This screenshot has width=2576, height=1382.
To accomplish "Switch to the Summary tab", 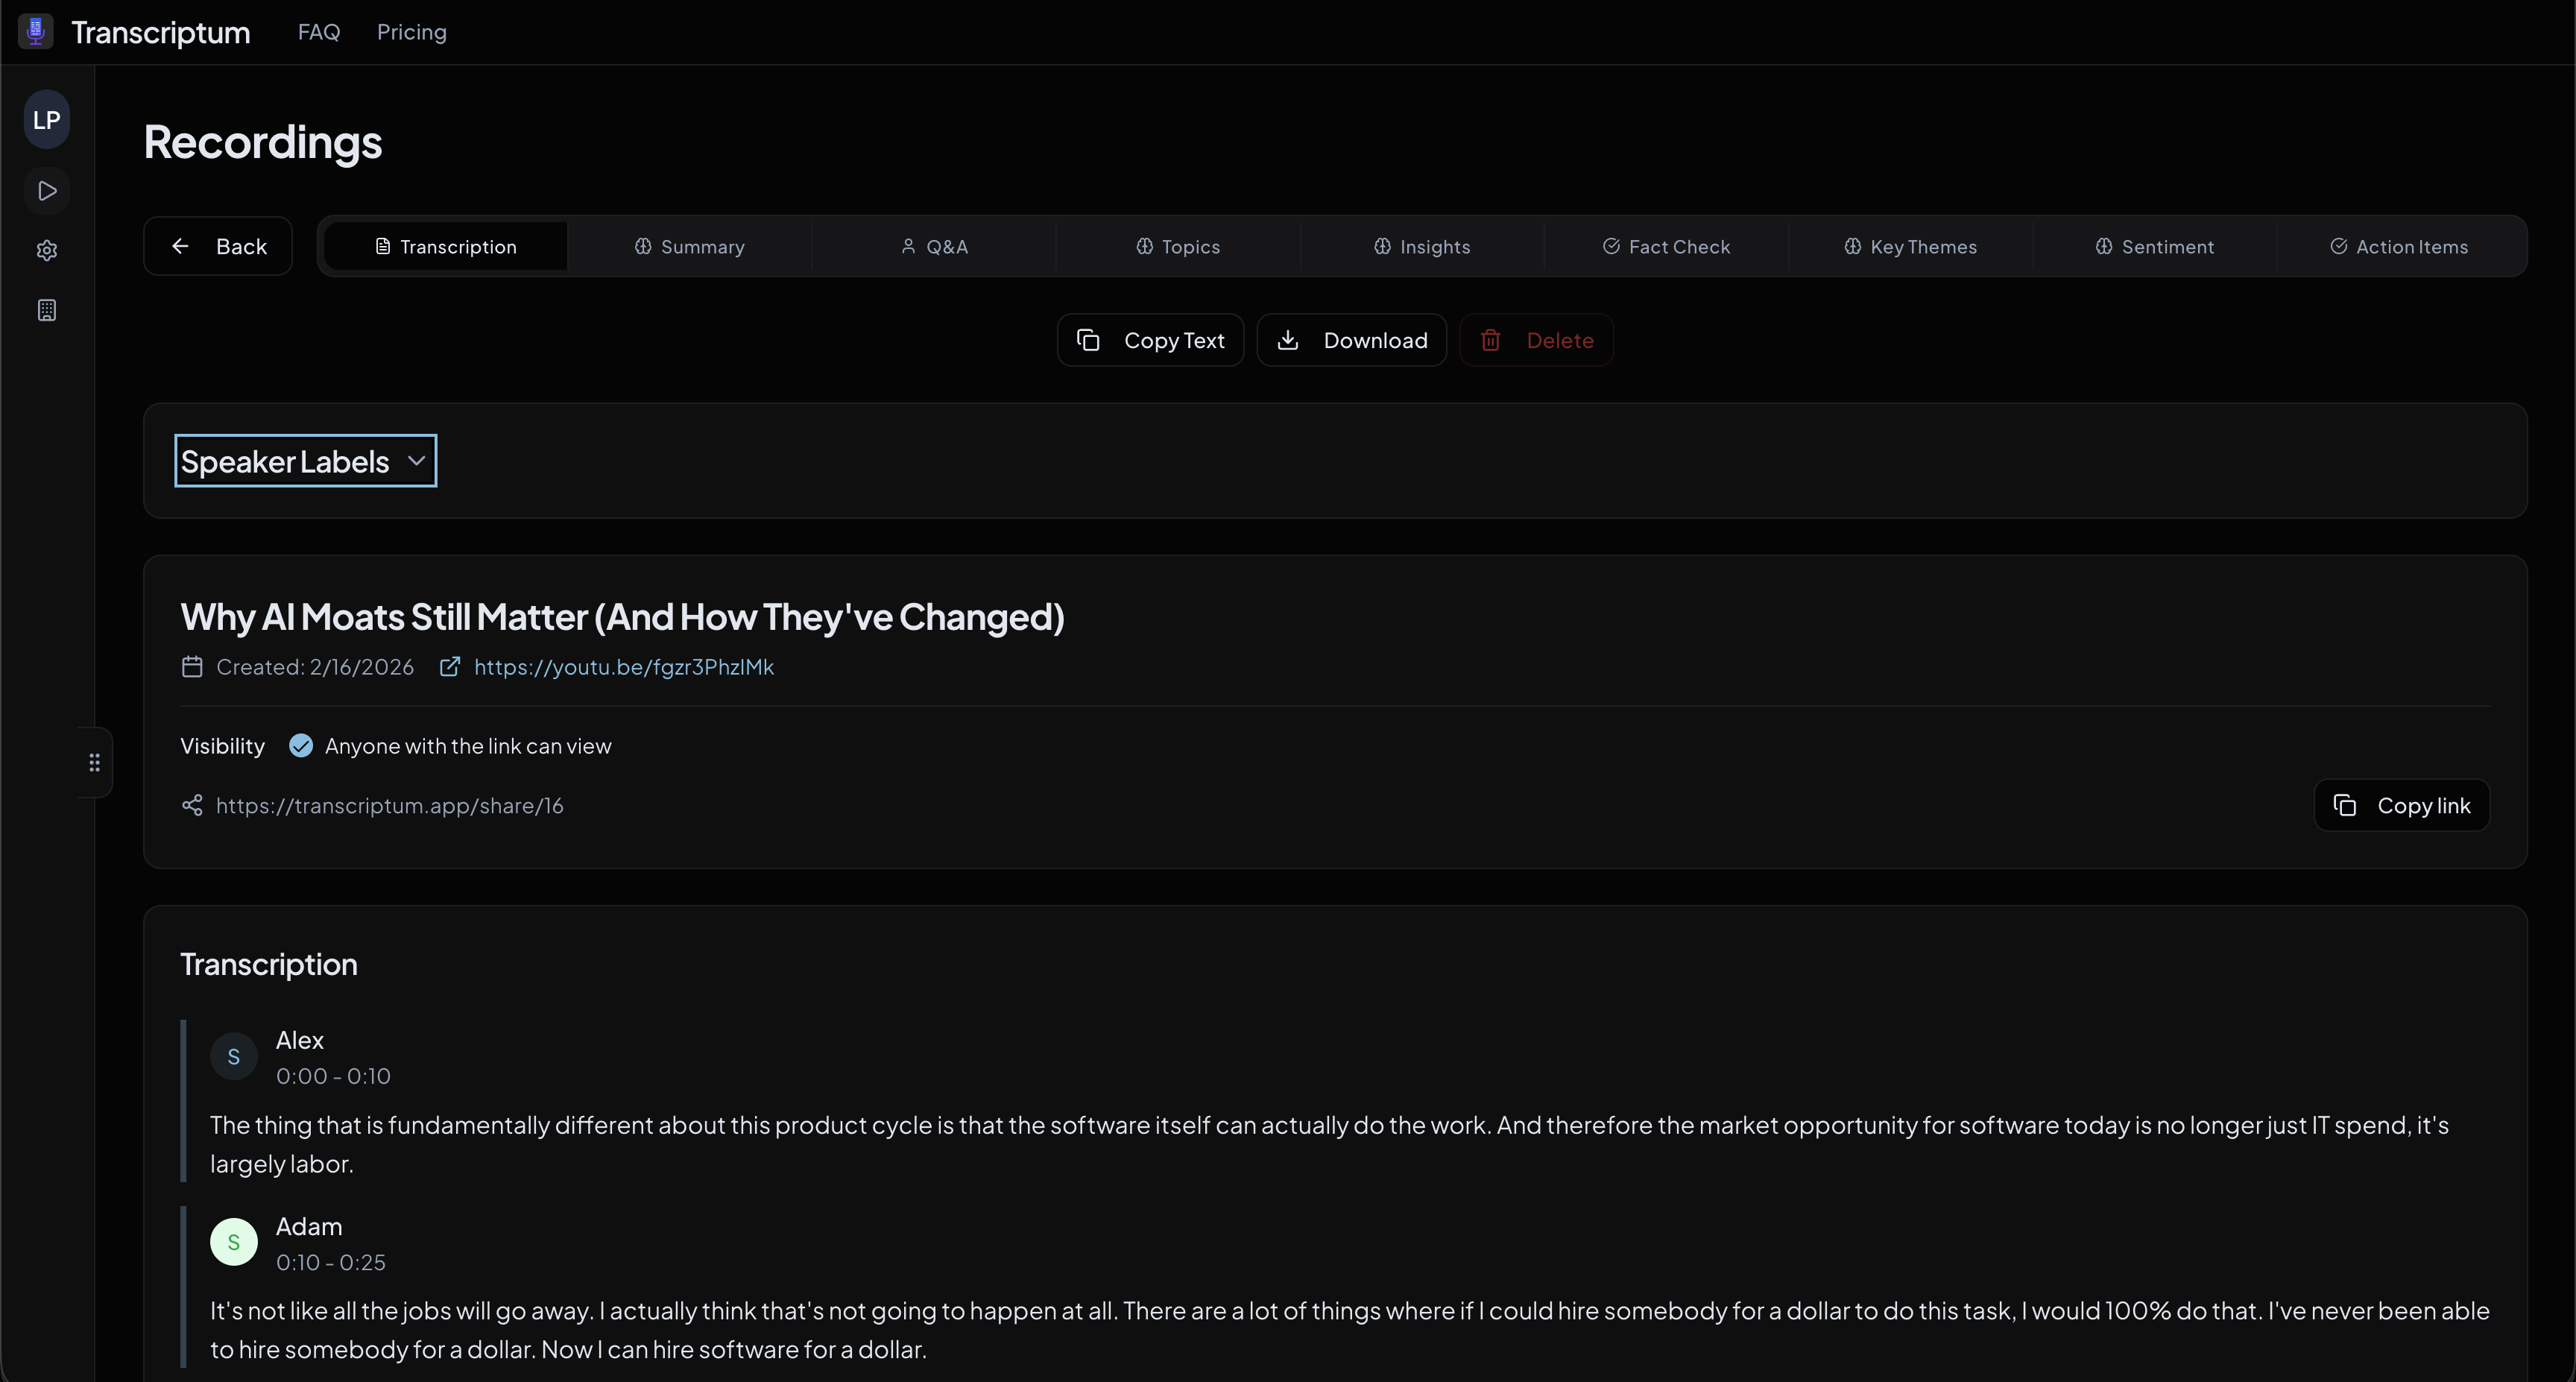I will pos(689,246).
